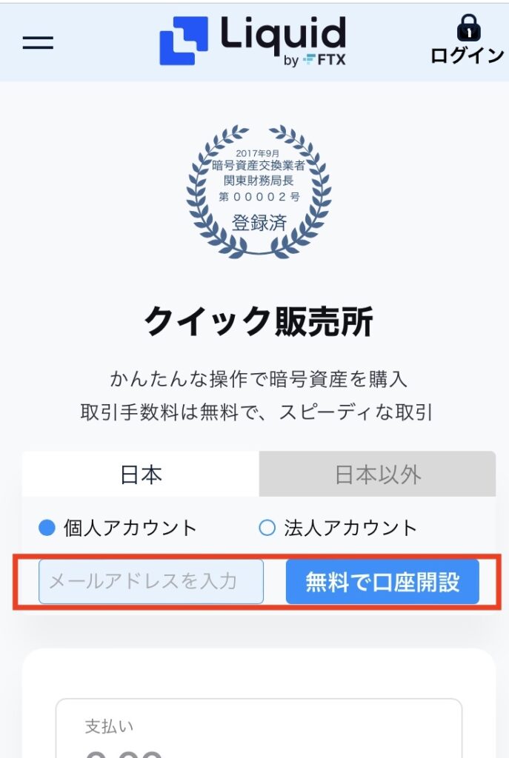Click the 法人アカウント label text

[x=350, y=527]
